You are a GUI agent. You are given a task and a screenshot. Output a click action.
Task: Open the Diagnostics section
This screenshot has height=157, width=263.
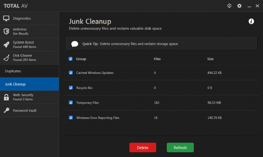pyautogui.click(x=29, y=18)
